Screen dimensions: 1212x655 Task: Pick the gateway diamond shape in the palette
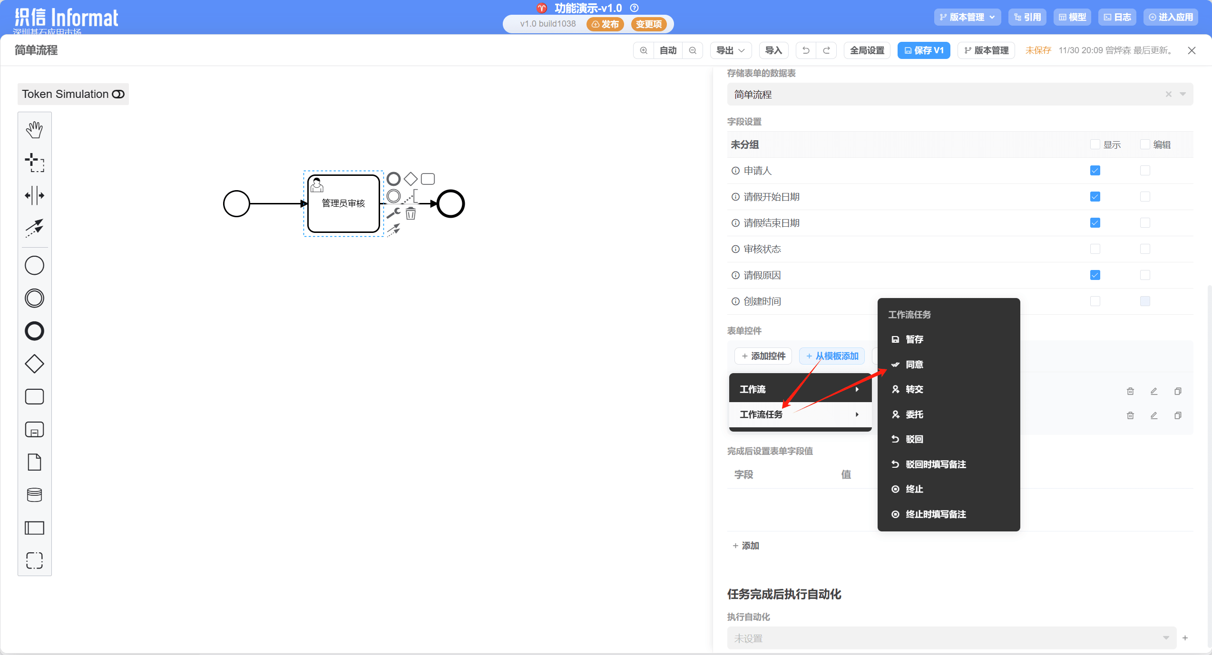click(34, 364)
